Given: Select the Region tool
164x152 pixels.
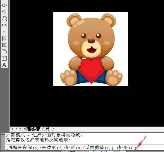Looking at the screenshot, I should [4, 52].
